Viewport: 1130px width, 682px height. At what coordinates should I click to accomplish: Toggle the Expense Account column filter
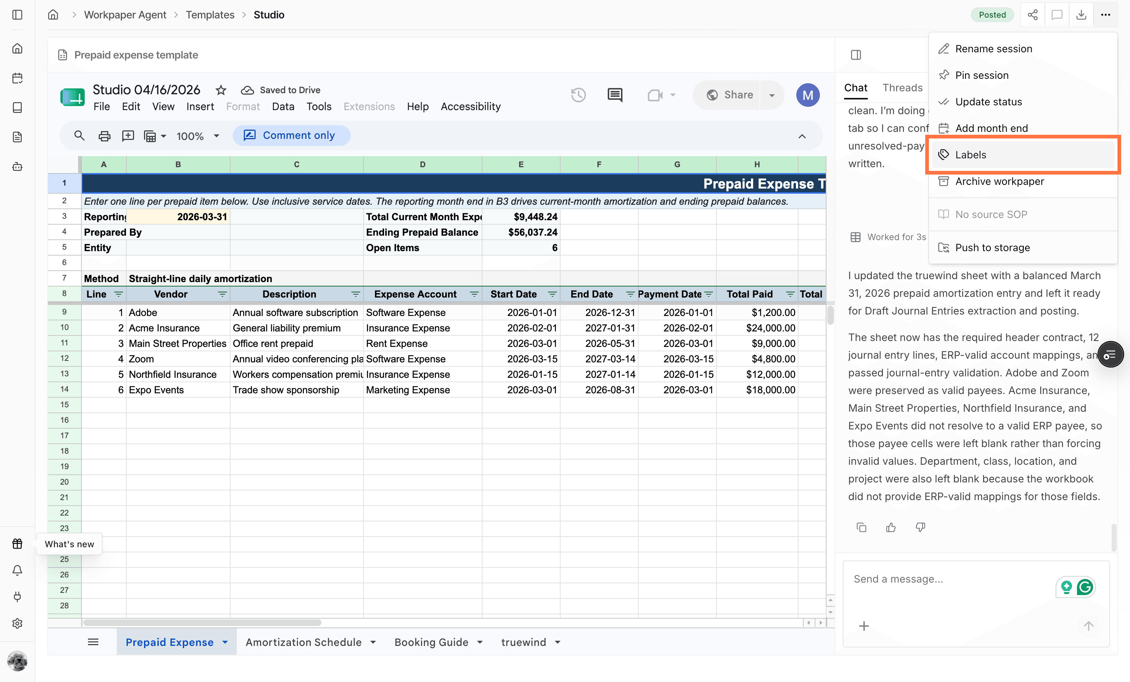474,294
